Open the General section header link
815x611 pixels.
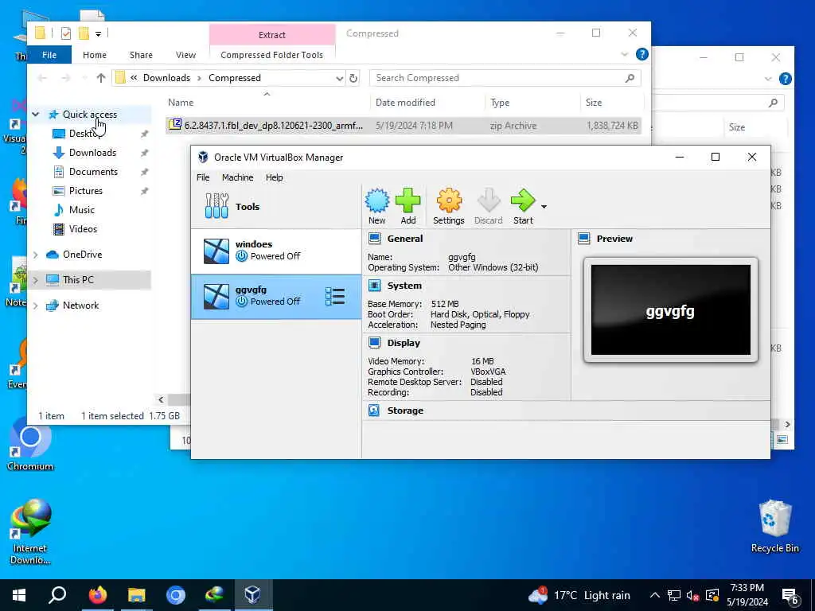[x=405, y=239]
